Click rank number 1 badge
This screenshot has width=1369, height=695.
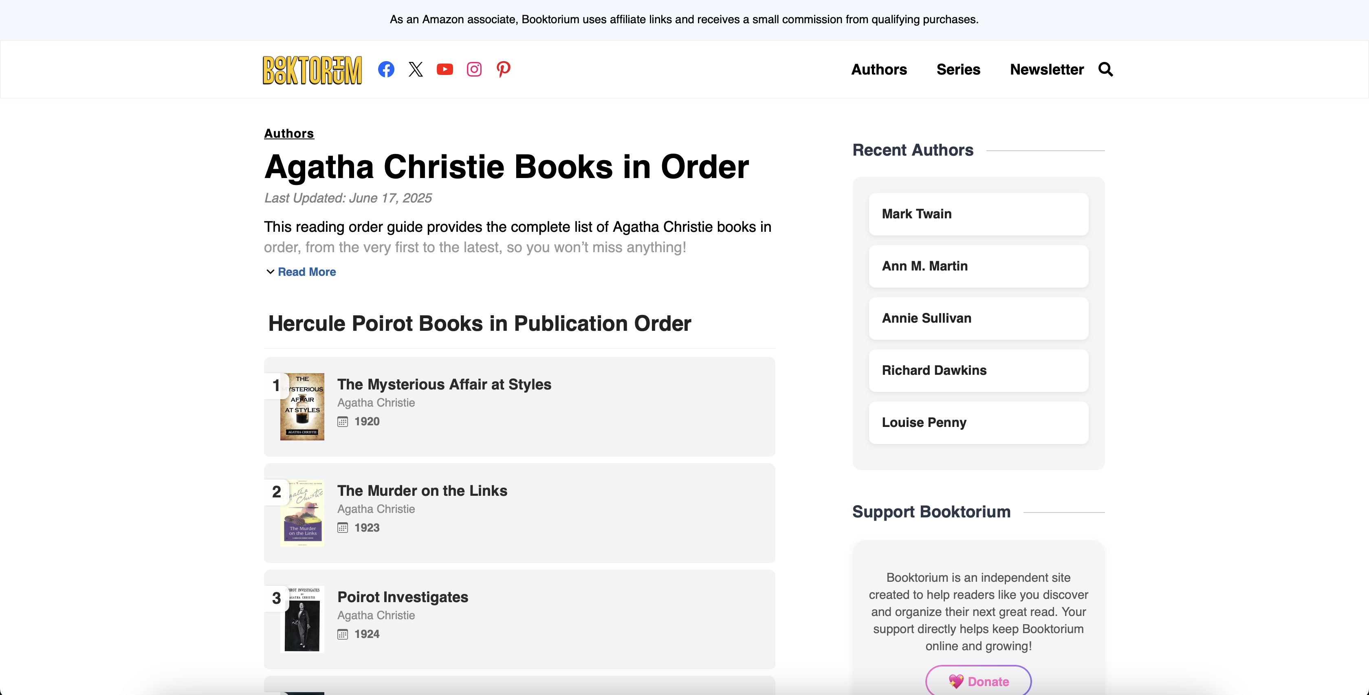[276, 385]
